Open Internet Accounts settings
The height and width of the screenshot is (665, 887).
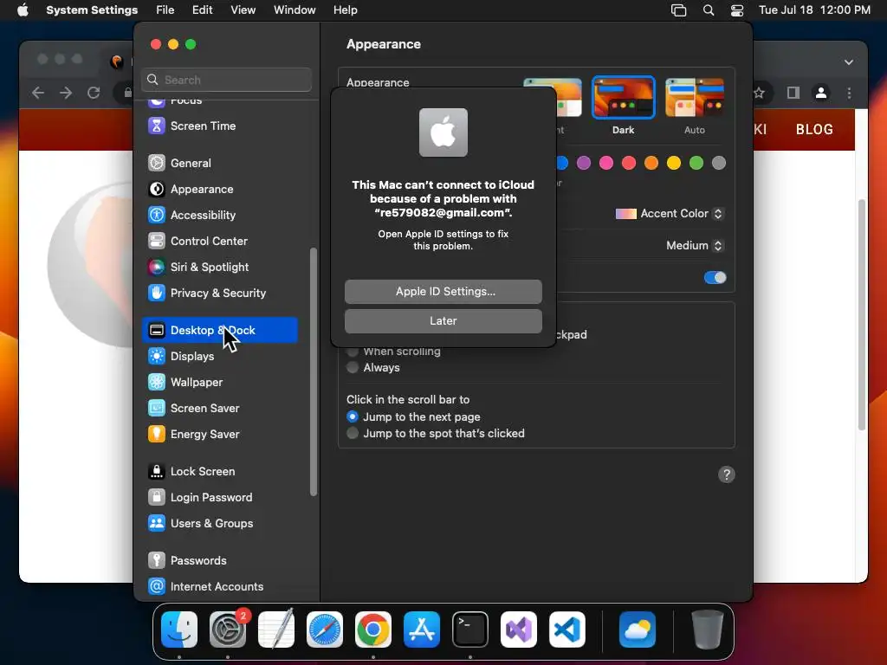219,587
